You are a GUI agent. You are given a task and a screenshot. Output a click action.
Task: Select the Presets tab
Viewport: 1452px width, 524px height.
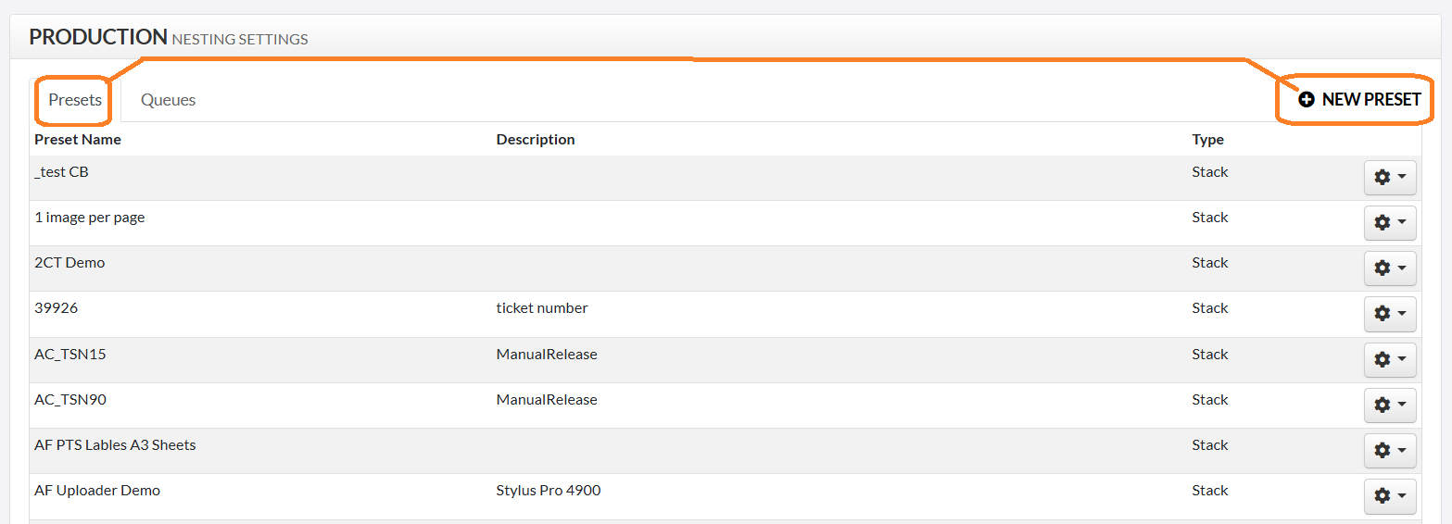[75, 100]
